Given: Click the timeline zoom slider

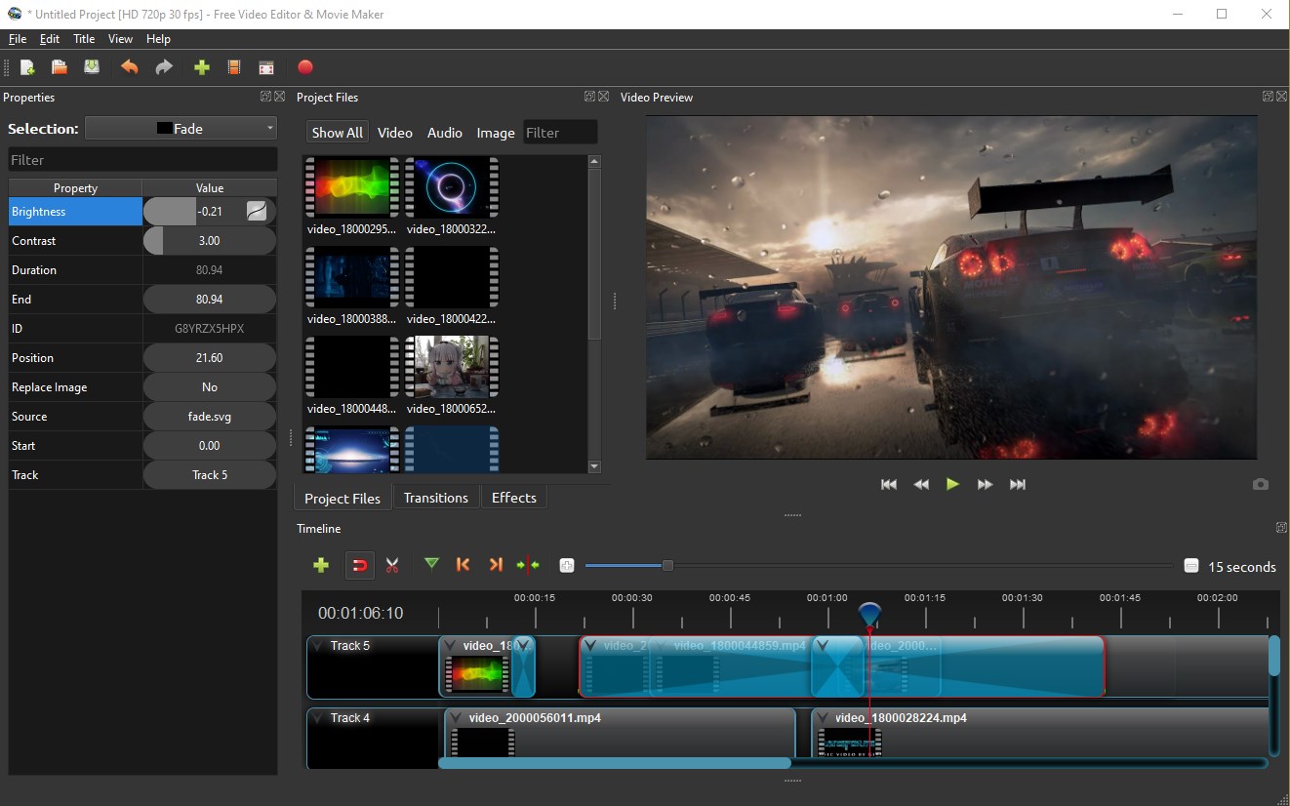Looking at the screenshot, I should click(667, 565).
